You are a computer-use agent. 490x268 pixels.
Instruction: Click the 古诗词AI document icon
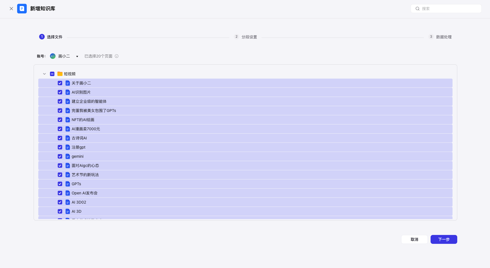pos(68,138)
